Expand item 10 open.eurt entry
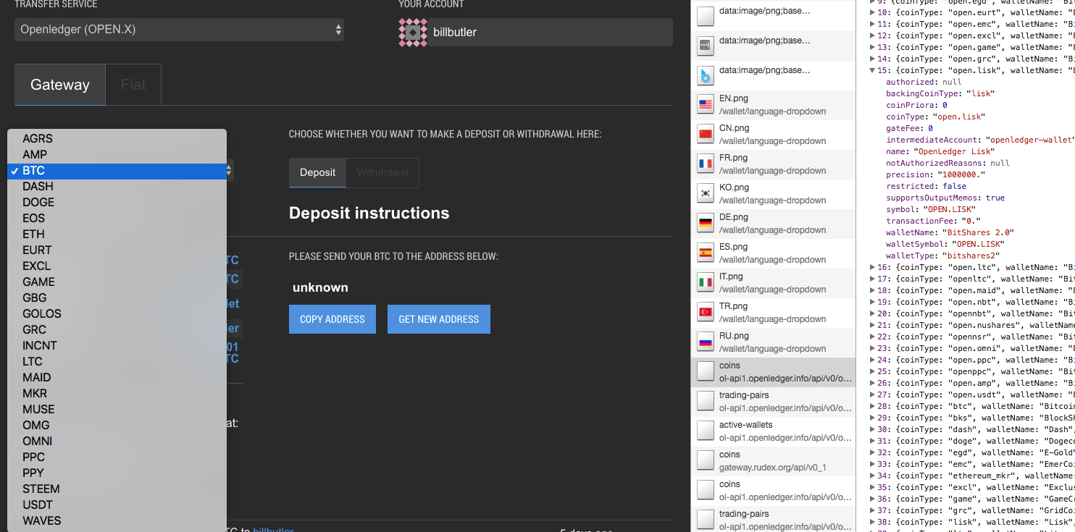The height and width of the screenshot is (532, 1075). click(872, 12)
